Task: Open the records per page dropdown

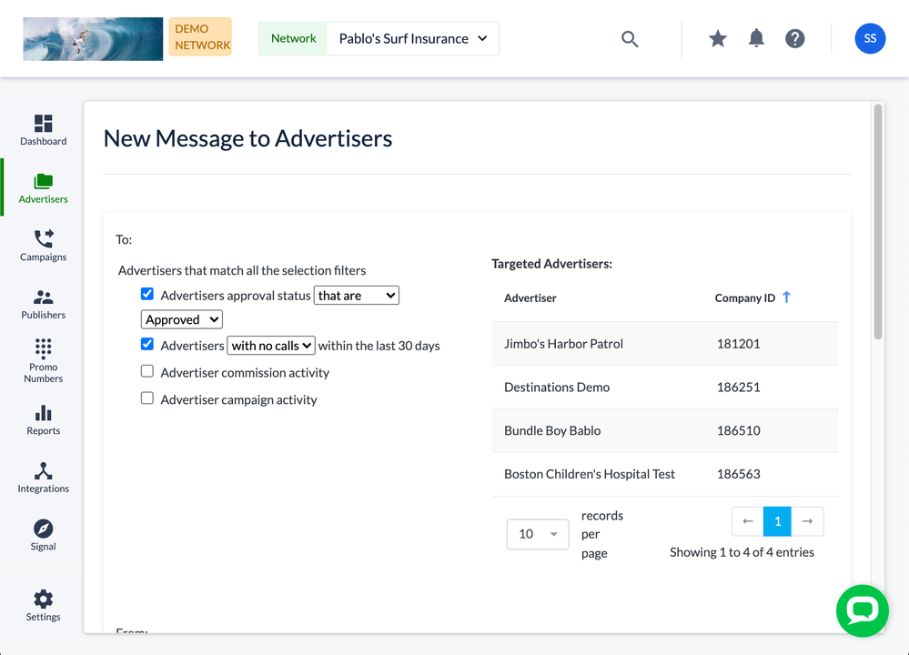Action: click(537, 534)
